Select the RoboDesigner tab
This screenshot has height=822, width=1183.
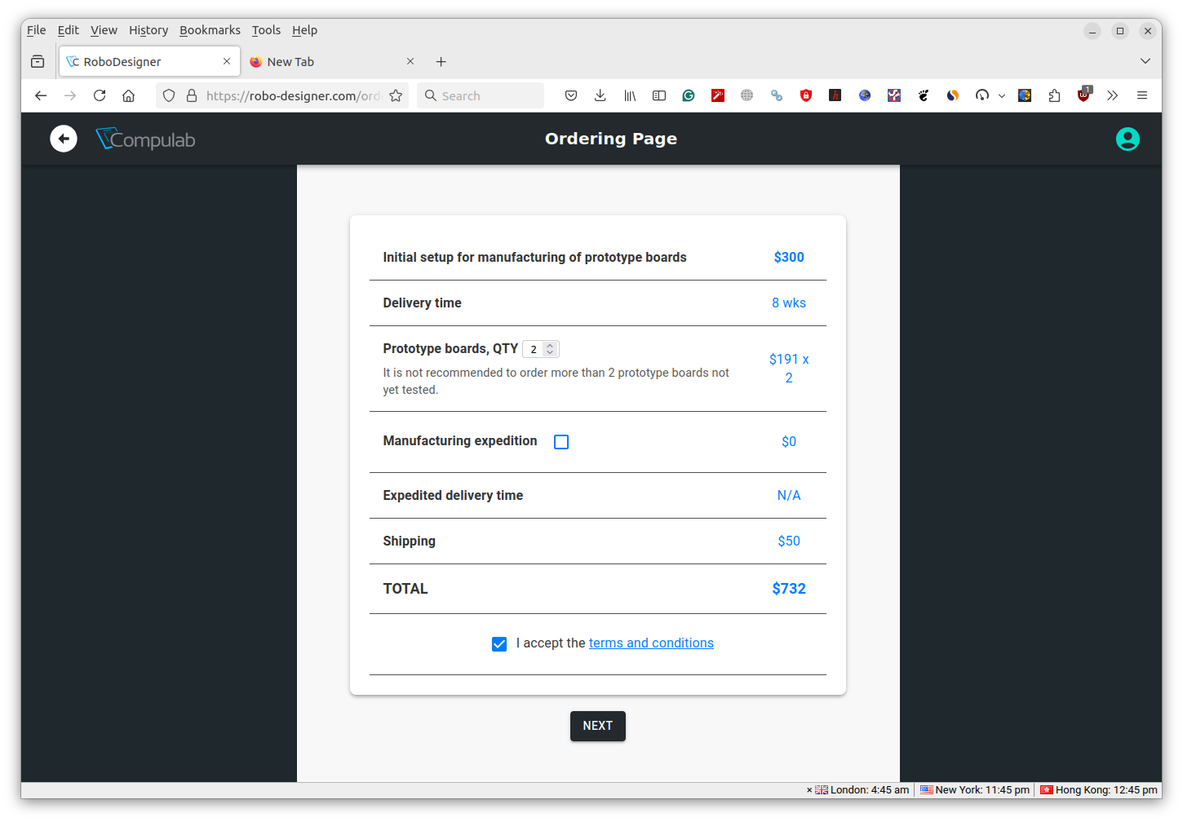(149, 62)
